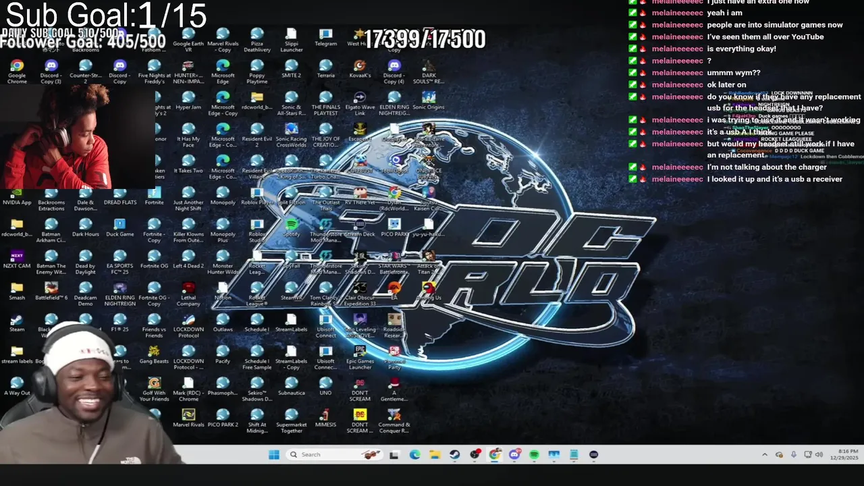Open the Left 4 Dead 2 shortcut
Screen dimensions: 864x486
coord(188,259)
